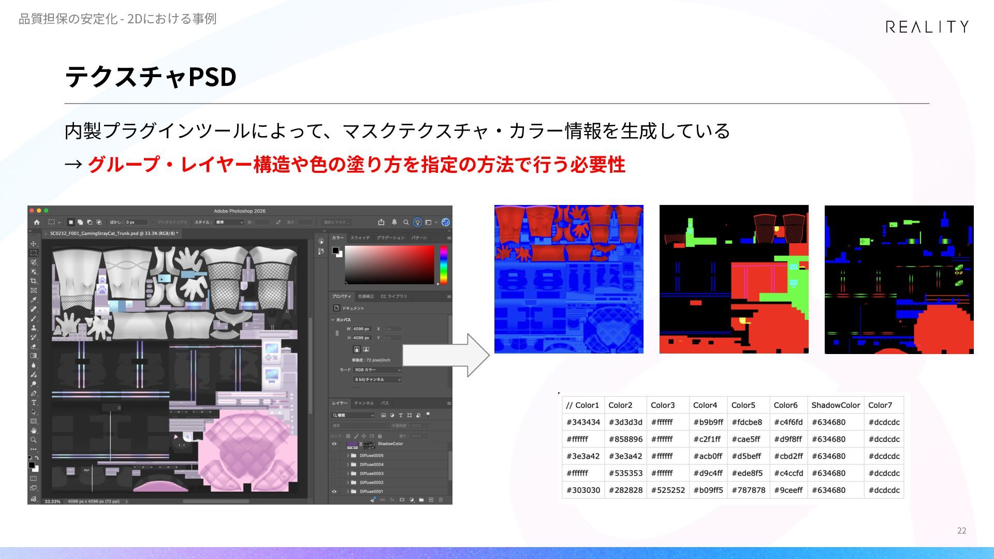Click the rainbow hue slider
The image size is (994, 559).
[443, 264]
